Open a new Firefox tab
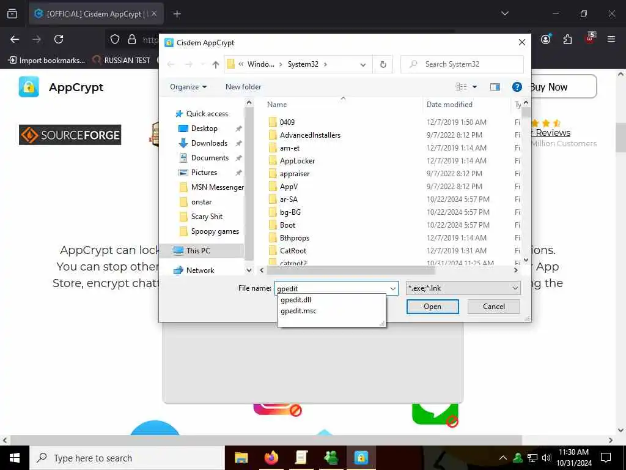The image size is (626, 470). point(177,14)
